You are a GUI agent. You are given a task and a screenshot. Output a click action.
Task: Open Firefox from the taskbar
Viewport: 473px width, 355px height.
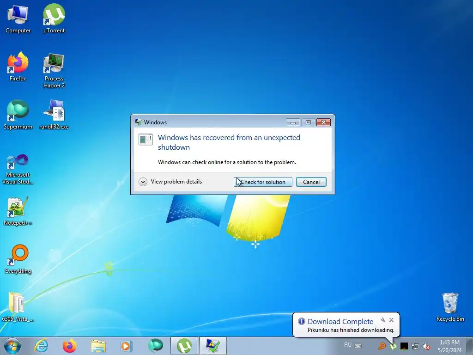pyautogui.click(x=69, y=346)
